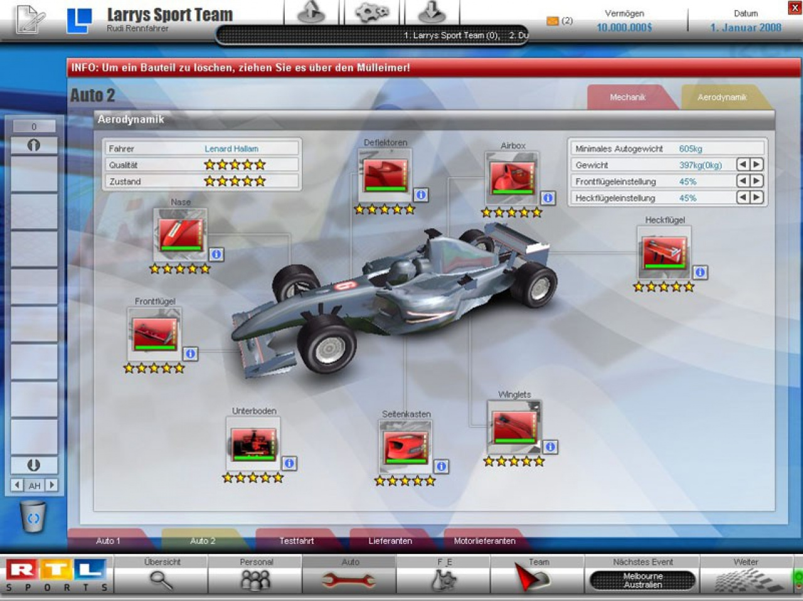Previous parts category left of AH
Screen dimensions: 803x601
pos(18,485)
